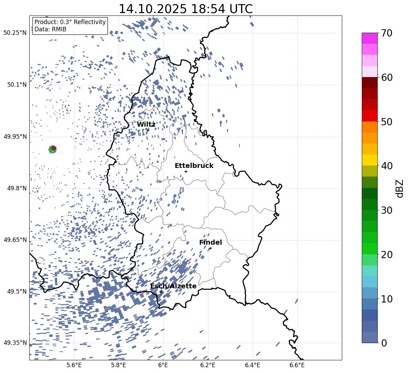Image resolution: width=408 pixels, height=372 pixels.
Task: Click the Esch/Alzette location cross marker
Action: pos(161,292)
